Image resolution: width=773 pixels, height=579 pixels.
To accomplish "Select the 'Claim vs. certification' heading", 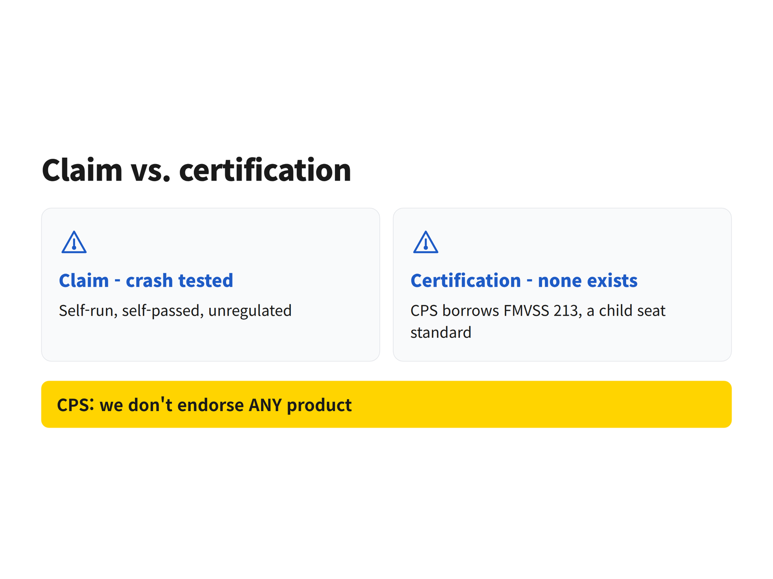I will pyautogui.click(x=197, y=170).
